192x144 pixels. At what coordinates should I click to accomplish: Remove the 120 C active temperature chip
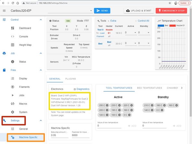(107, 115)
